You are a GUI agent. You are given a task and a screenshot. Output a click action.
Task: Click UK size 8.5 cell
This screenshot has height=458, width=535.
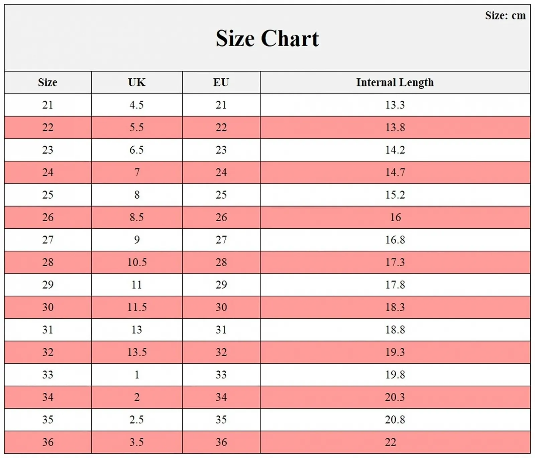(x=137, y=217)
